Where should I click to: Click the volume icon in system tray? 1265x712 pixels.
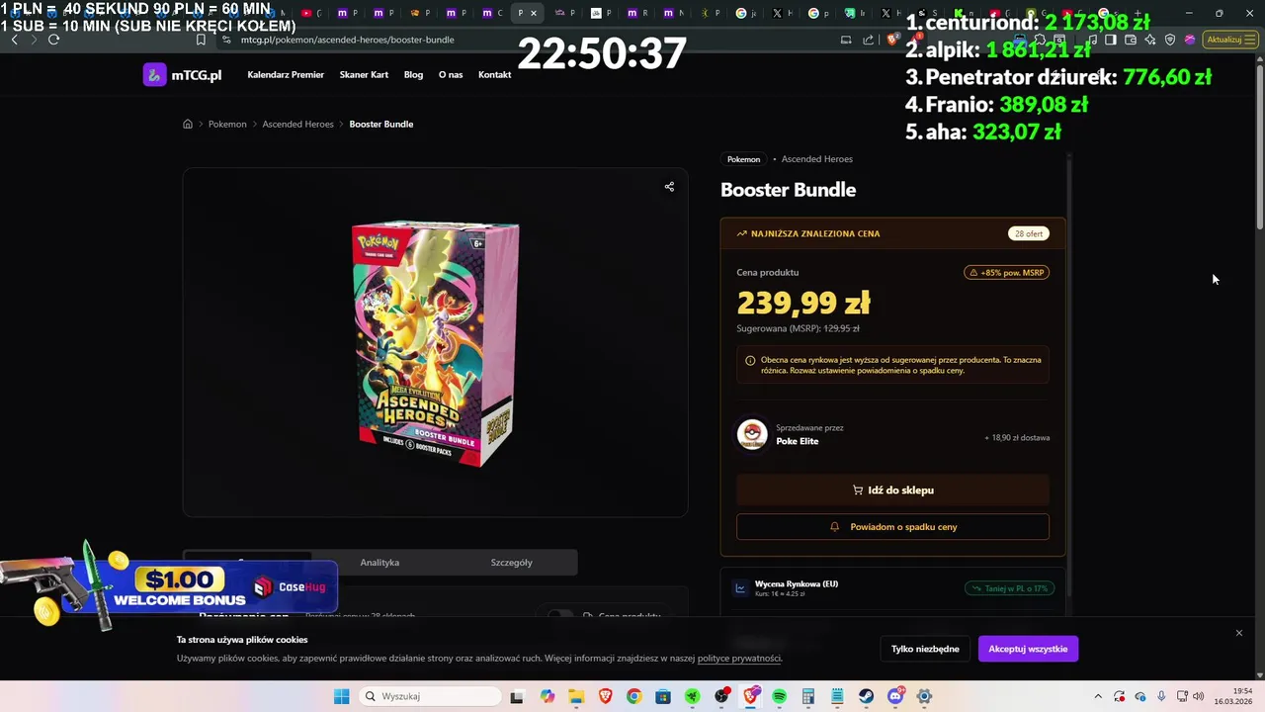coord(1198,696)
